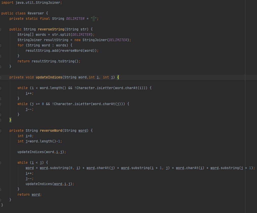Click highlighted opening brace of updateIndices
This screenshot has width=257, height=213.
[x=118, y=77]
